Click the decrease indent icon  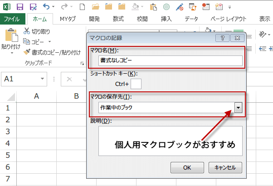(263, 49)
